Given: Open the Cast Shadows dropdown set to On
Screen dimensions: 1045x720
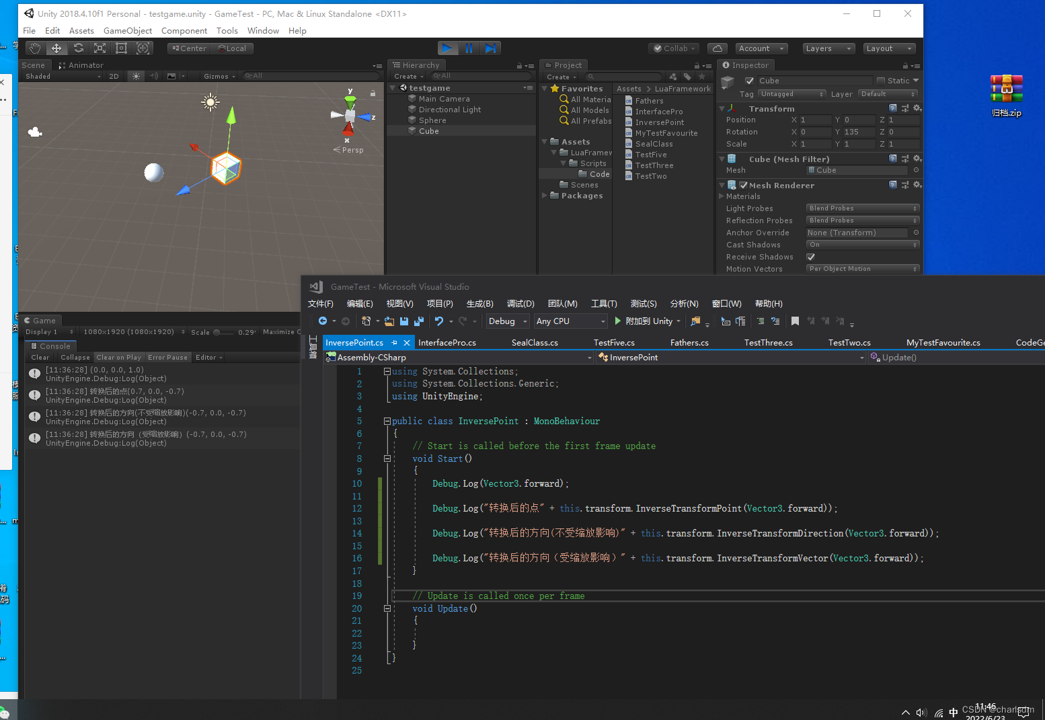Looking at the screenshot, I should pyautogui.click(x=863, y=244).
